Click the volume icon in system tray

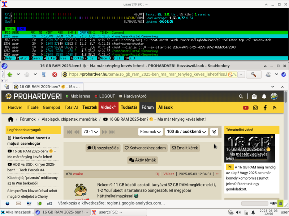tap(238, 212)
